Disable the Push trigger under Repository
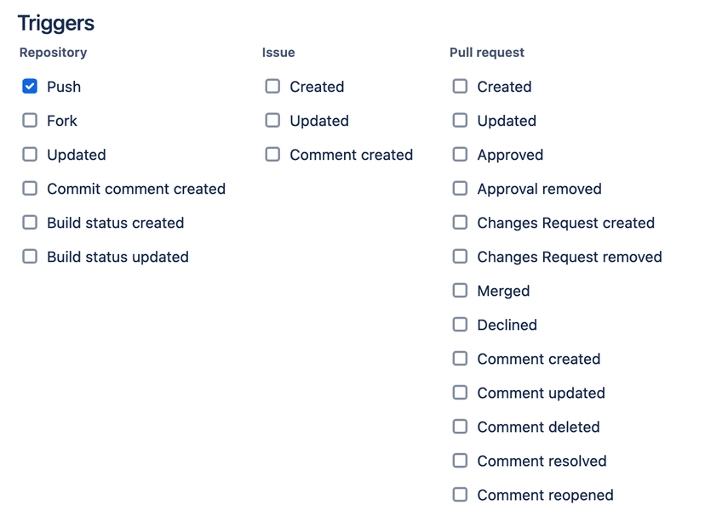This screenshot has width=705, height=522. coord(30,86)
